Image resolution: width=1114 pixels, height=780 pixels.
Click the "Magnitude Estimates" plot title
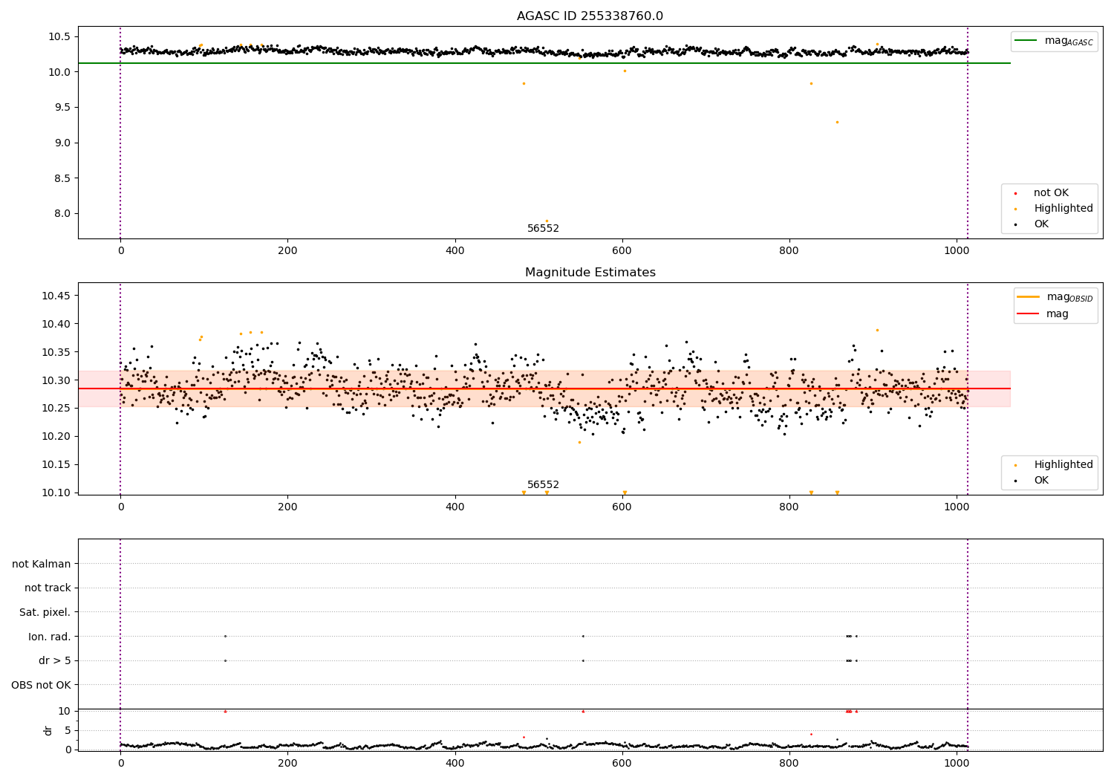(x=590, y=273)
